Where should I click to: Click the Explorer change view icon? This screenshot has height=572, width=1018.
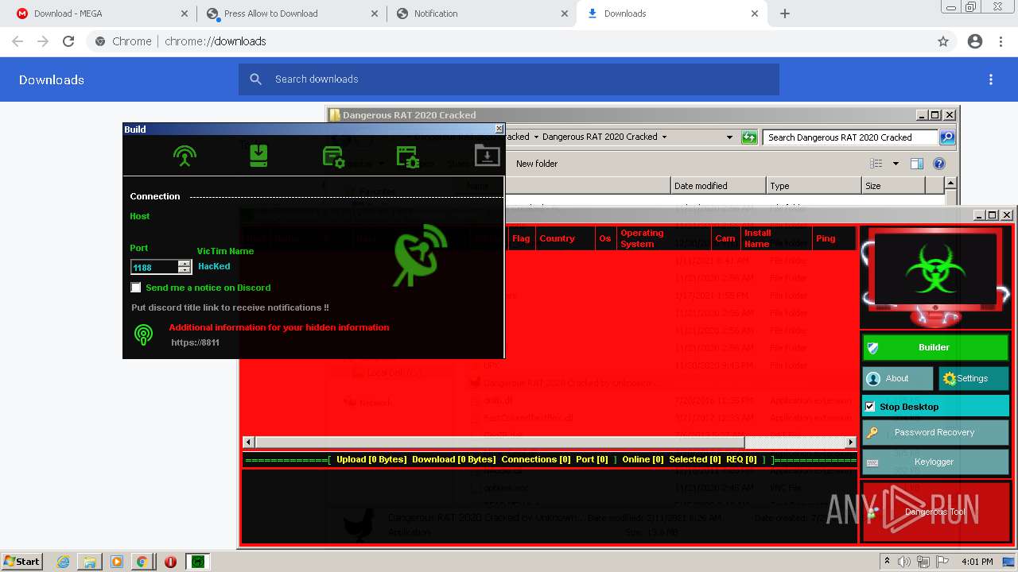point(876,164)
